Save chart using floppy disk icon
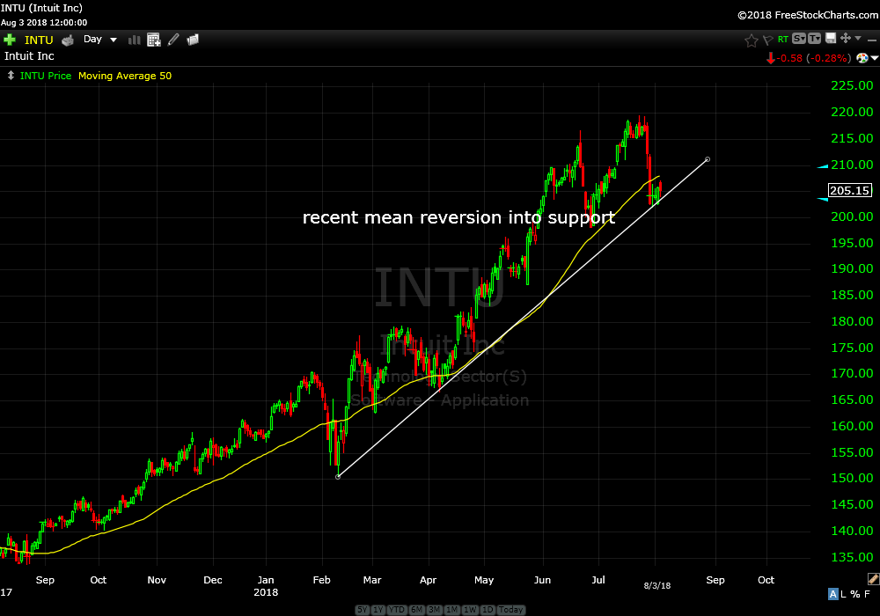This screenshot has width=880, height=616. pyautogui.click(x=830, y=39)
